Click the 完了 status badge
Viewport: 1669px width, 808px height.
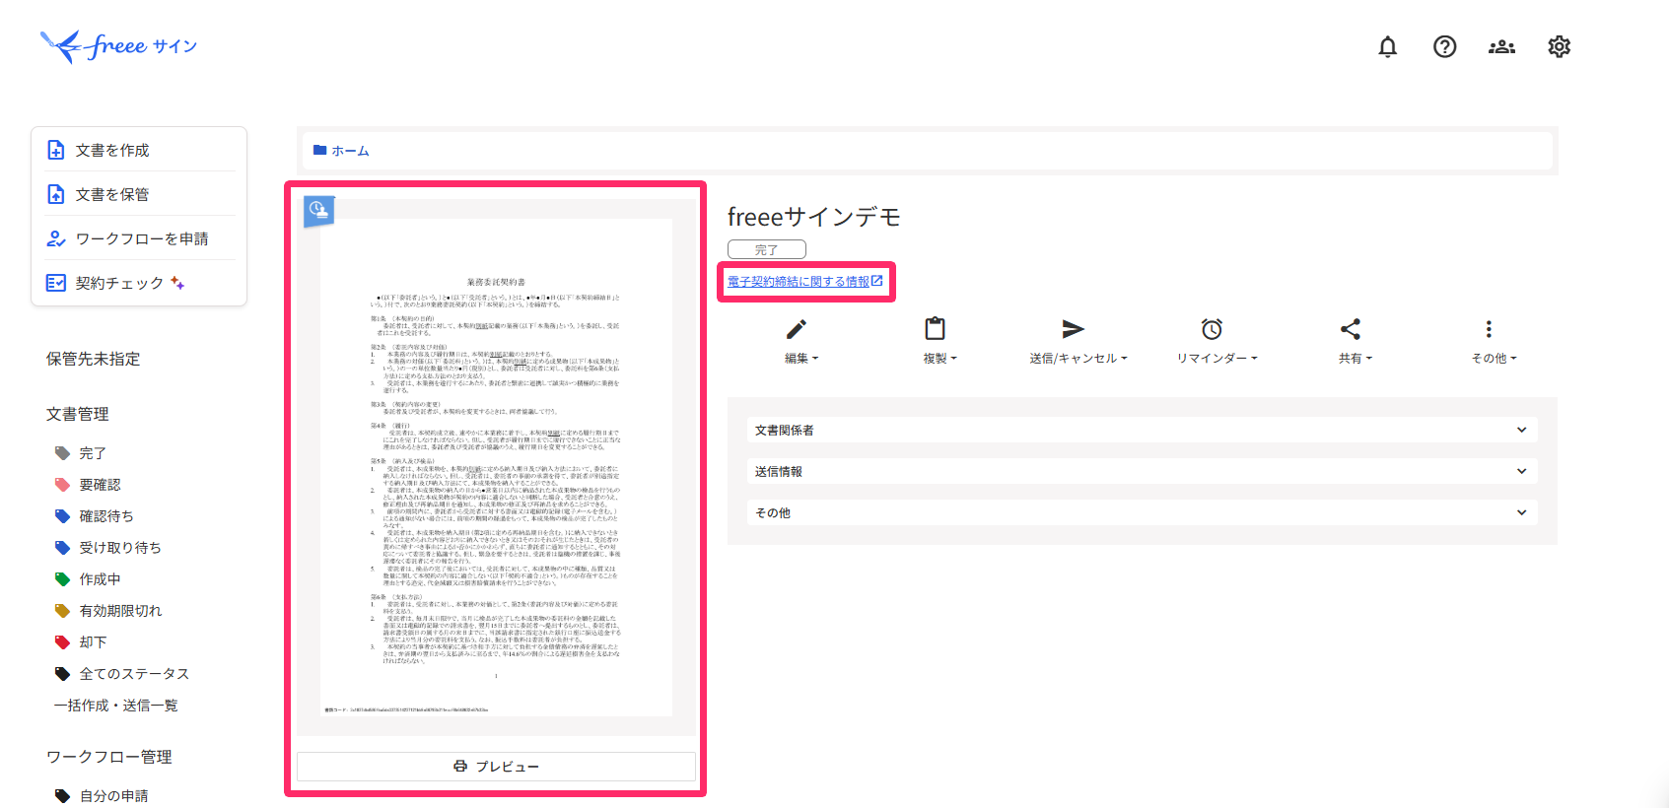tap(767, 250)
